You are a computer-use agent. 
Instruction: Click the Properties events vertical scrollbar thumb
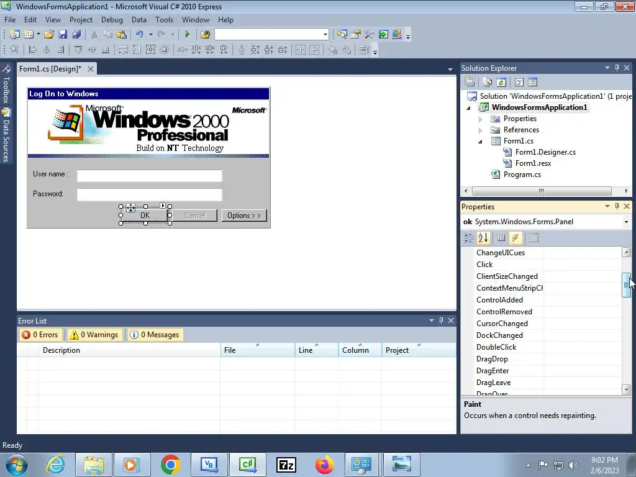[626, 285]
